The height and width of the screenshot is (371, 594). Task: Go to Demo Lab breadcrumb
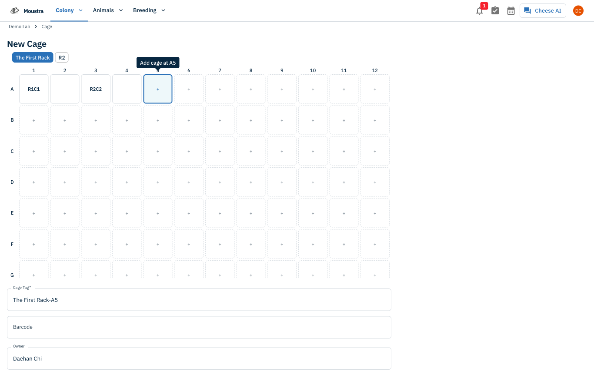(20, 27)
